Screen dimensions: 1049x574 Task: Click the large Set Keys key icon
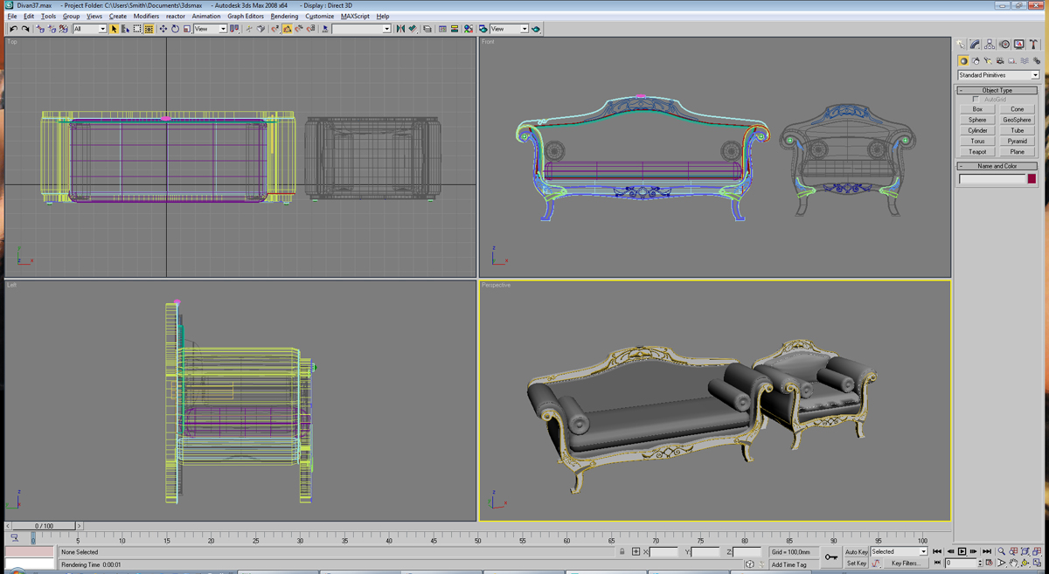click(x=830, y=557)
